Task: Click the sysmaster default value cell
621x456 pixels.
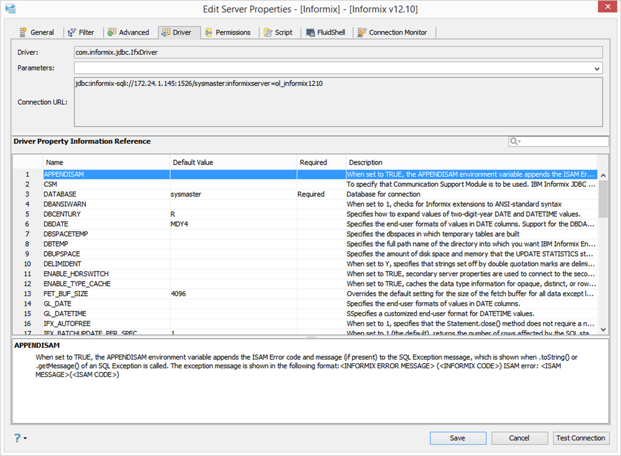Action: [x=234, y=194]
